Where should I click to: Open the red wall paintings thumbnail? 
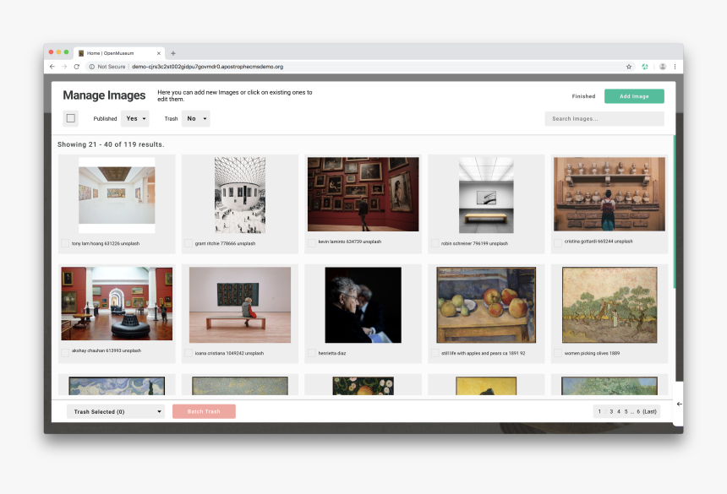click(363, 194)
